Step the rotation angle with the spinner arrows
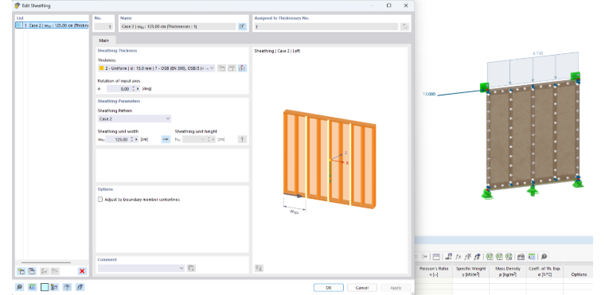The height and width of the screenshot is (295, 605). pyautogui.click(x=133, y=89)
